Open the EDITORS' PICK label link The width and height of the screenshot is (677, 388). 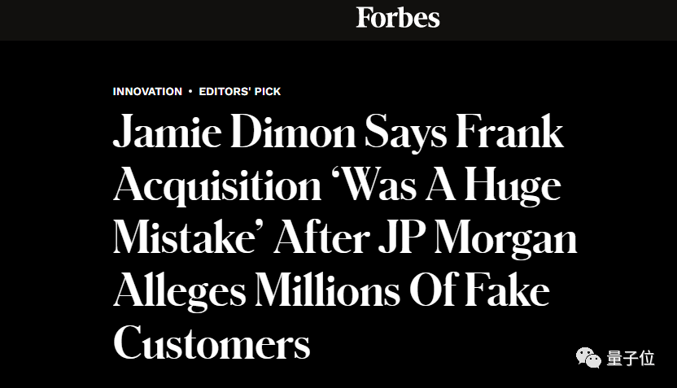[239, 91]
